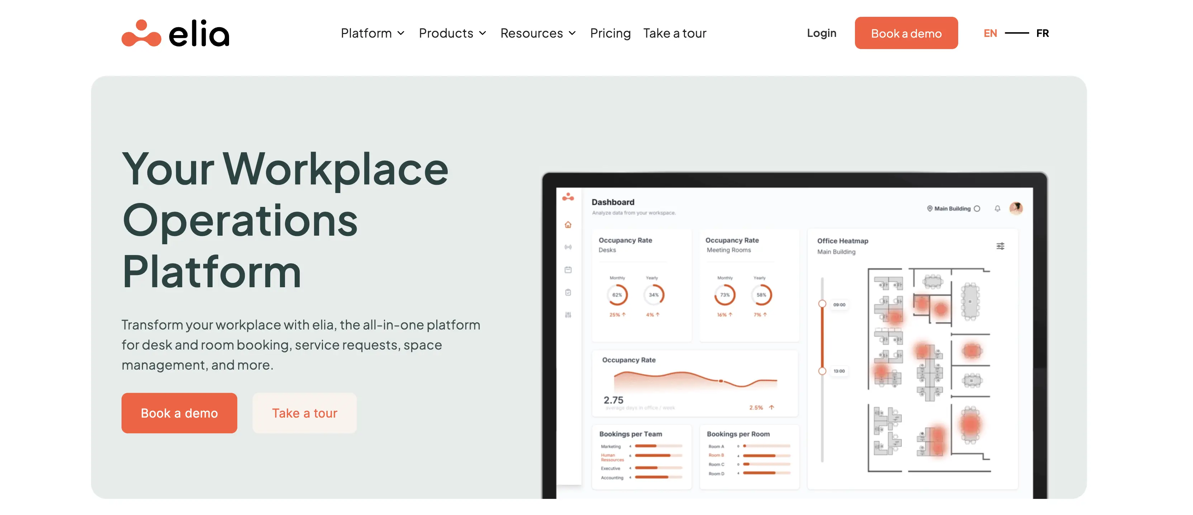Click the Human Ressources team row label

pyautogui.click(x=612, y=457)
